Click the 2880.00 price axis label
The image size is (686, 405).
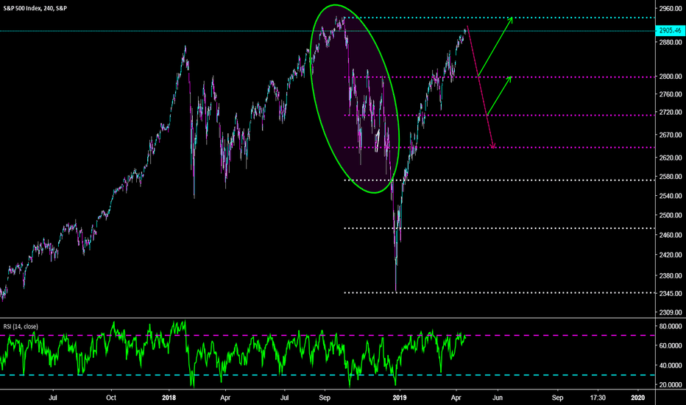(x=671, y=43)
